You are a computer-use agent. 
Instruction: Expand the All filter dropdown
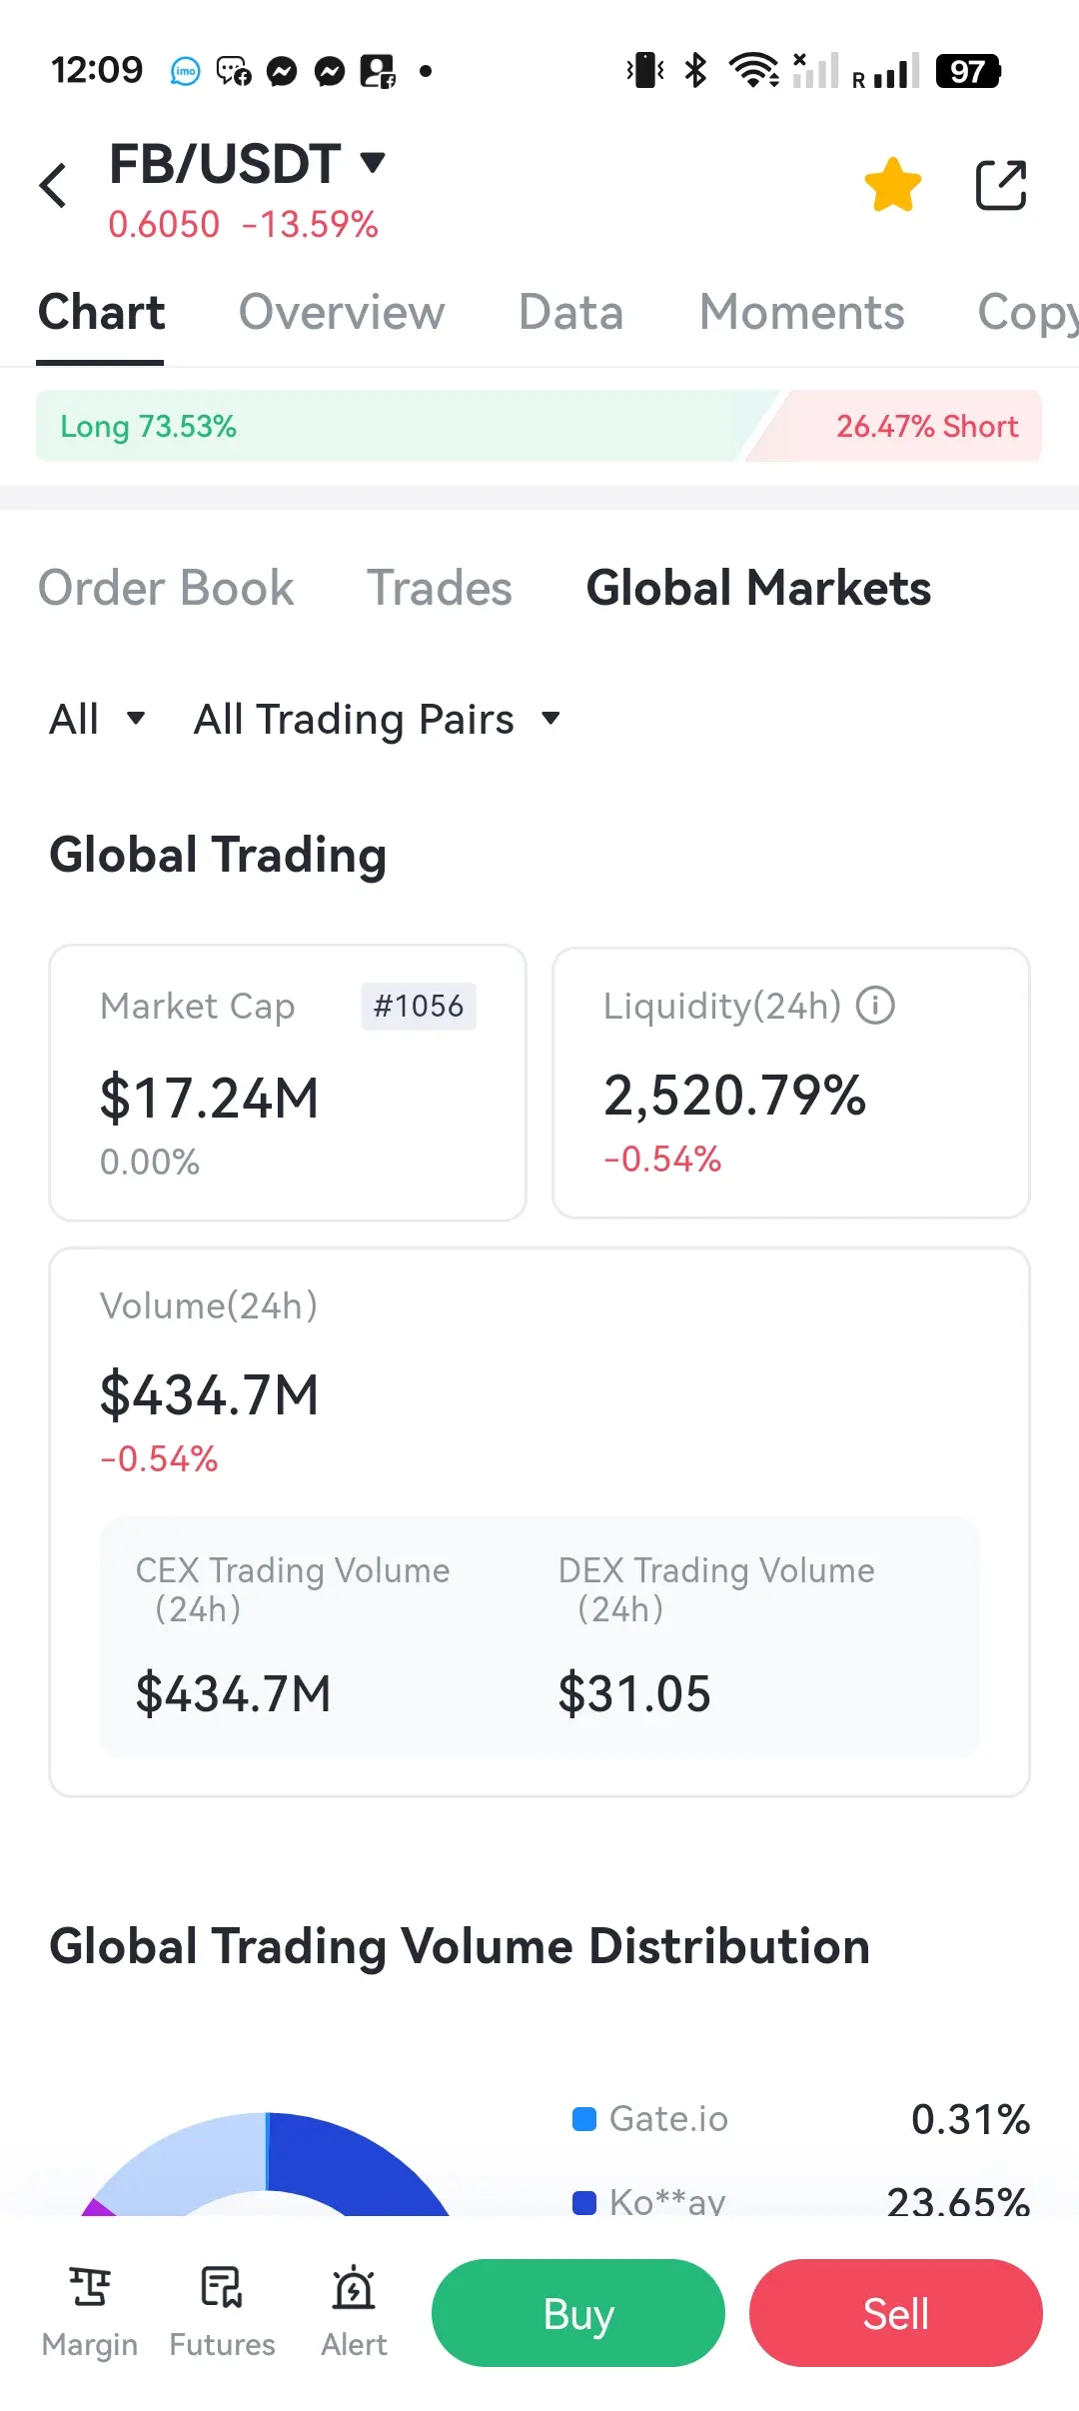pyautogui.click(x=97, y=719)
